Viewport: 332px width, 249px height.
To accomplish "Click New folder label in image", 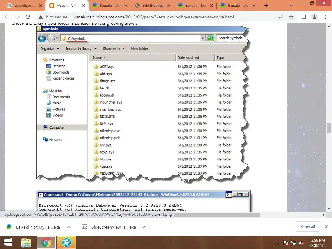I will pos(139,49).
